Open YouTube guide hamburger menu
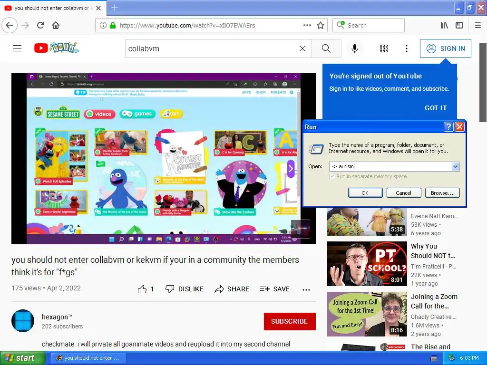 click(x=17, y=48)
